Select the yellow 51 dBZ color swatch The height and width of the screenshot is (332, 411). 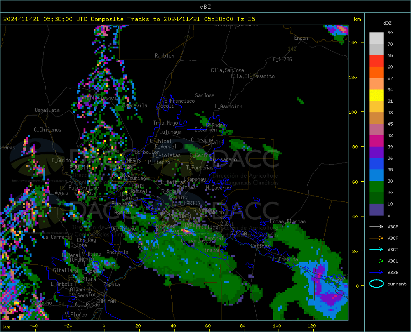376,95
